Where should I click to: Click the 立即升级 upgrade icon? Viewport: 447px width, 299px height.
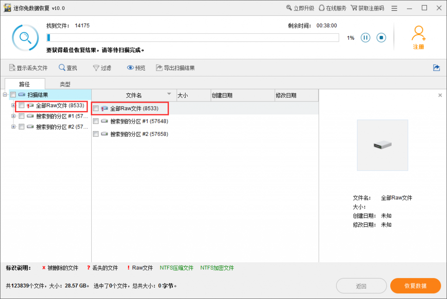(x=289, y=8)
